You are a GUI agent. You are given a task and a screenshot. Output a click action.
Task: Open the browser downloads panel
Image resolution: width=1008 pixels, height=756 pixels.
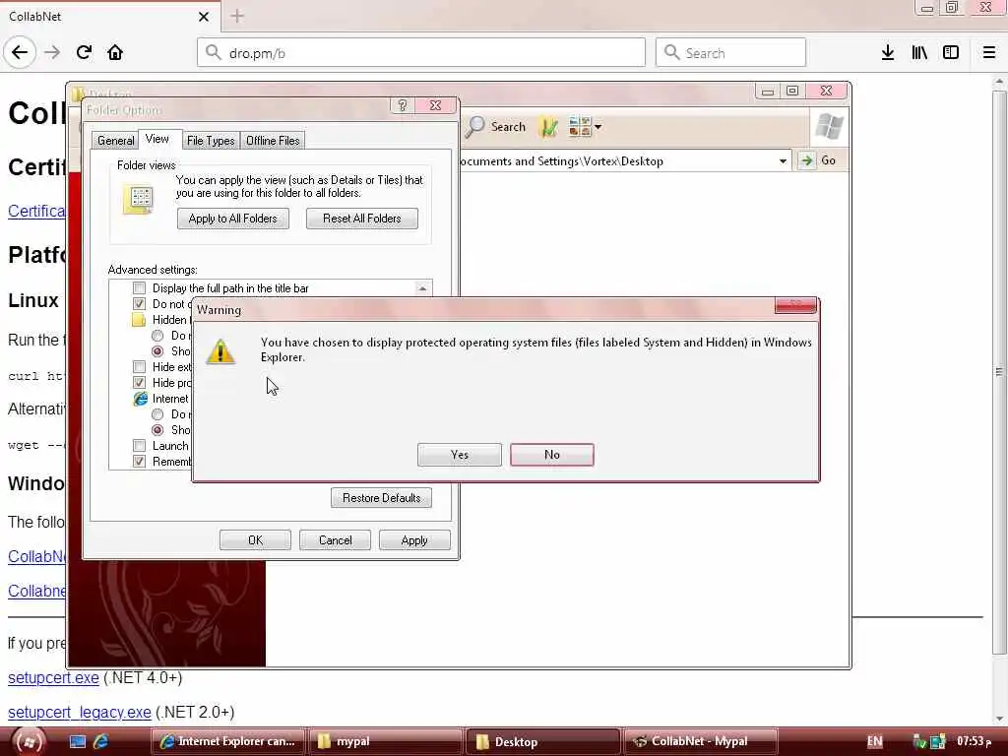[x=888, y=53]
